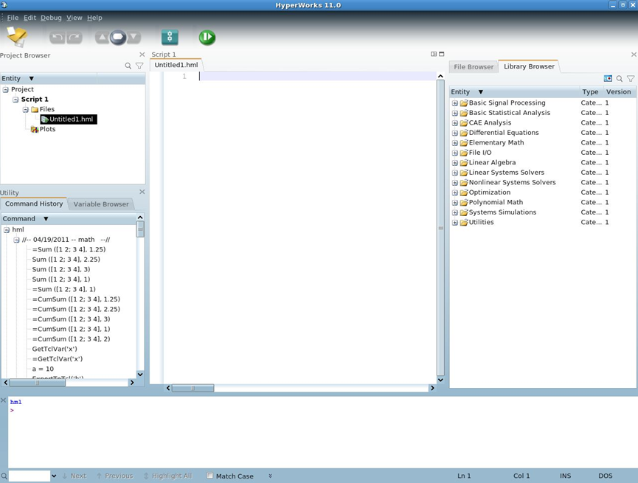The width and height of the screenshot is (638, 483).
Task: Collapse the Files tree node
Action: point(26,109)
